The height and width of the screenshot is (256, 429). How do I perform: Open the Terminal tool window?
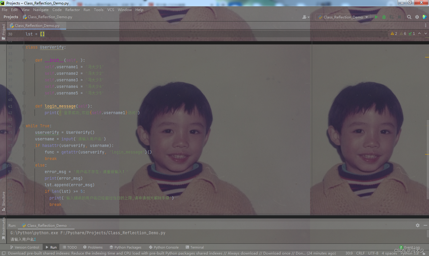pyautogui.click(x=195, y=247)
